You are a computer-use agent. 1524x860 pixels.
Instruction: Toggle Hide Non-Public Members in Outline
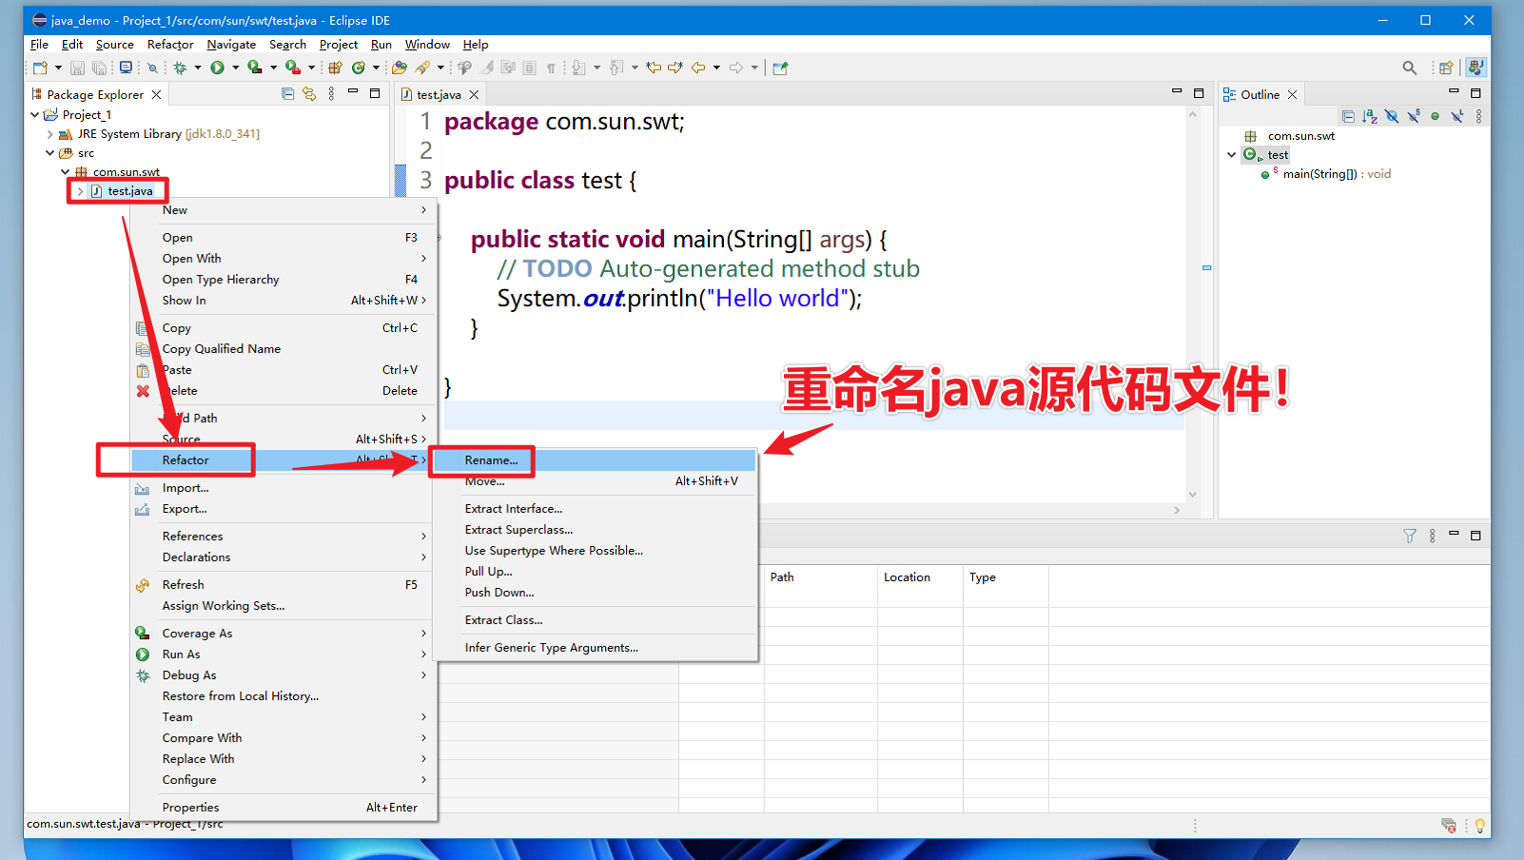click(1436, 116)
